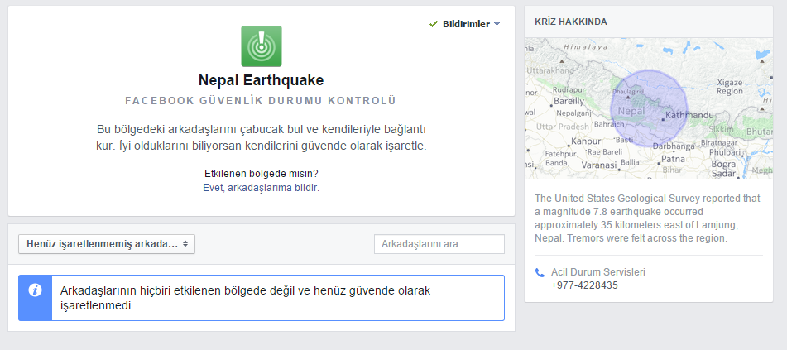Click the Kathmandu marker on the map

click(x=664, y=119)
